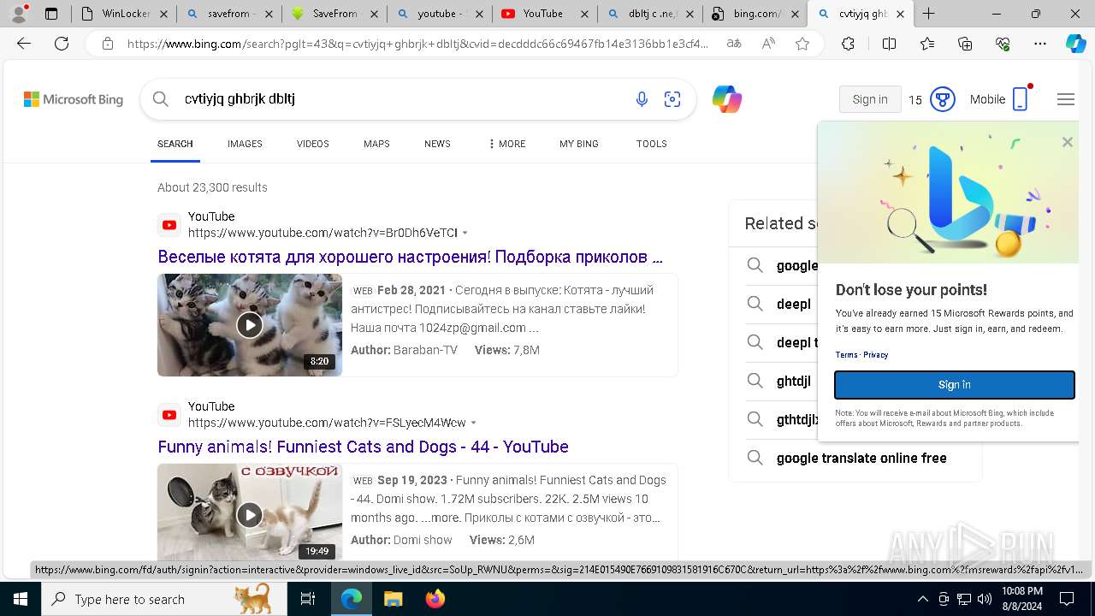The image size is (1095, 616).
Task: Open the notification center icon
Action: 1067,599
